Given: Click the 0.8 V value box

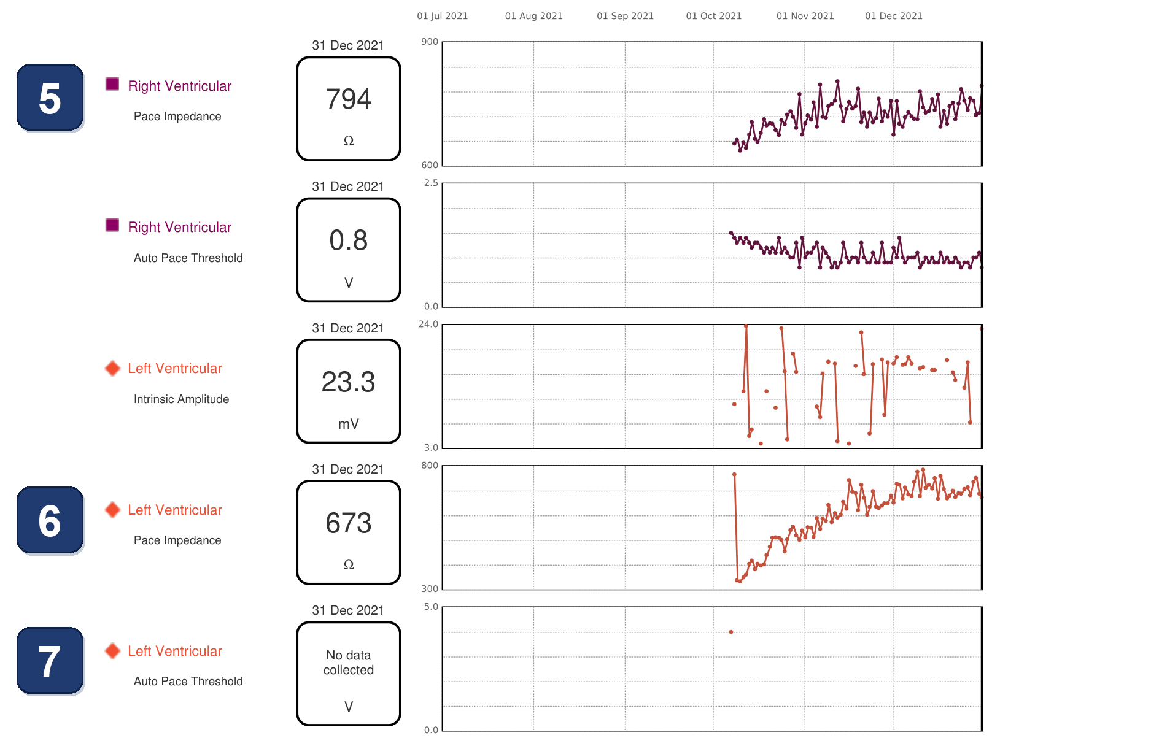Looking at the screenshot, I should pyautogui.click(x=349, y=250).
